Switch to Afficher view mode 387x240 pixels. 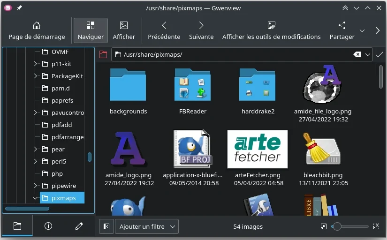coord(124,30)
